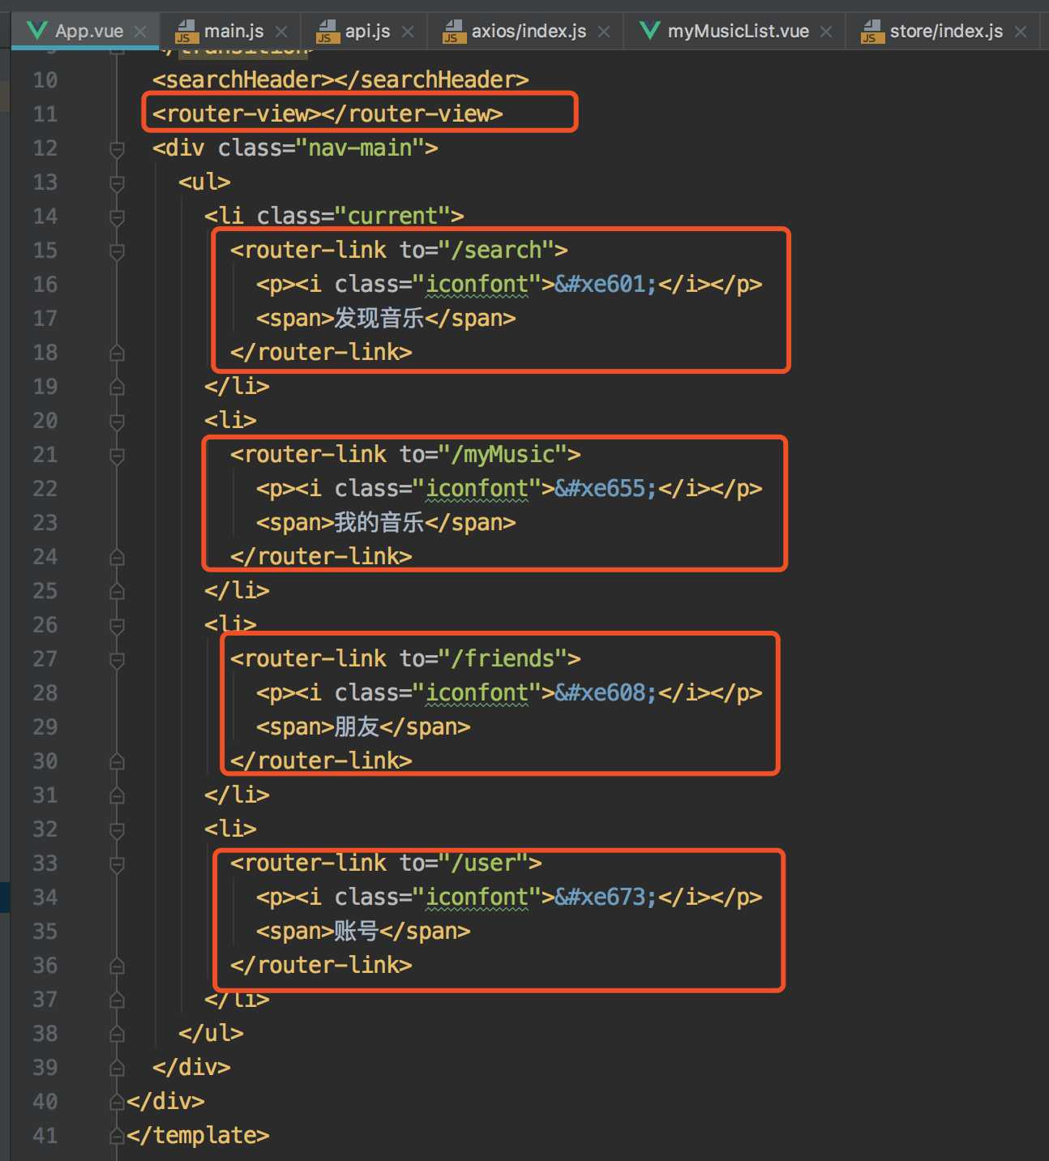
Task: Close the myMusicList.vue tab
Action: [x=826, y=32]
